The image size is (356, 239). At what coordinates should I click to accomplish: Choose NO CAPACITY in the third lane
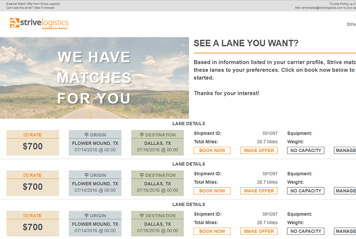[x=306, y=231]
